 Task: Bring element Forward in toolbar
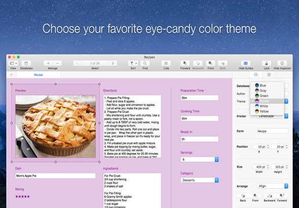click(x=185, y=63)
